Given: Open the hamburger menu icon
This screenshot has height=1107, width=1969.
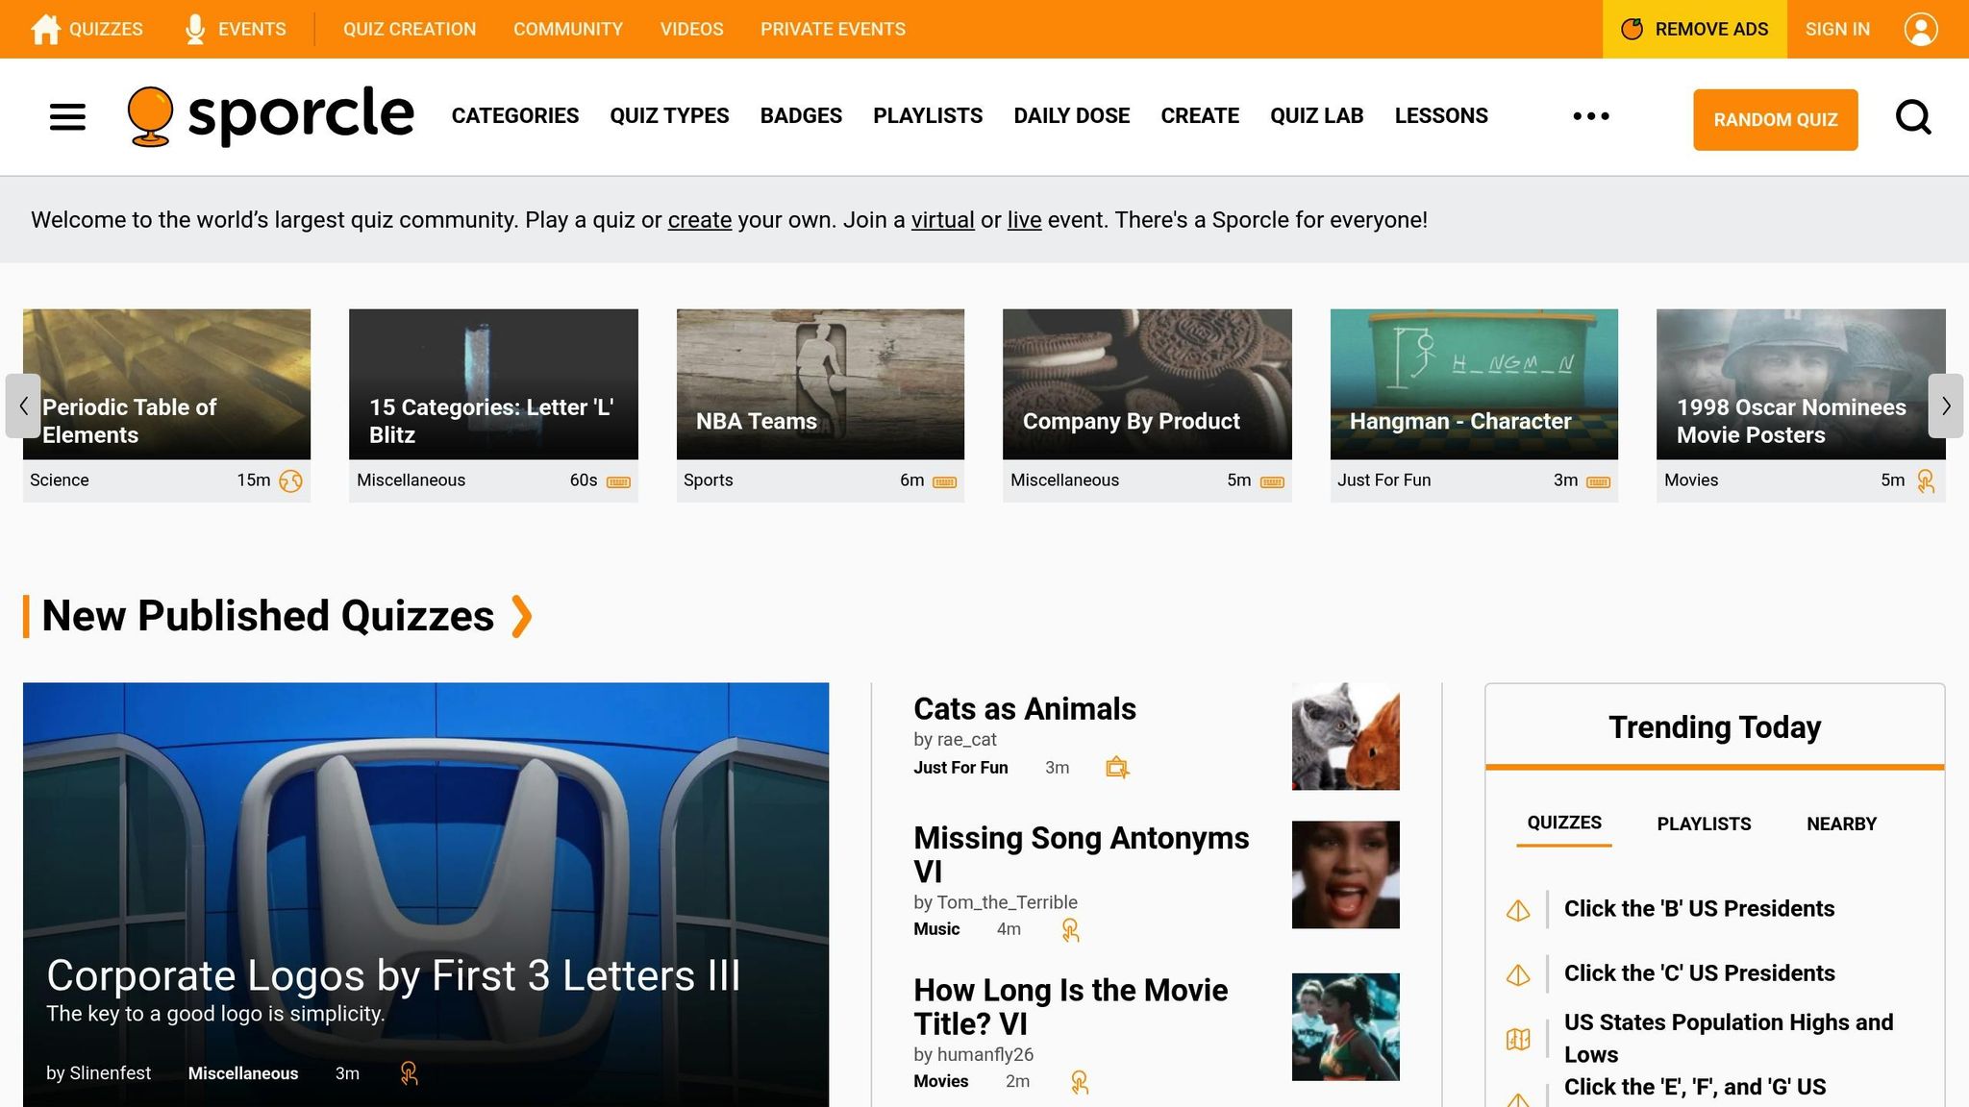Looking at the screenshot, I should [67, 117].
